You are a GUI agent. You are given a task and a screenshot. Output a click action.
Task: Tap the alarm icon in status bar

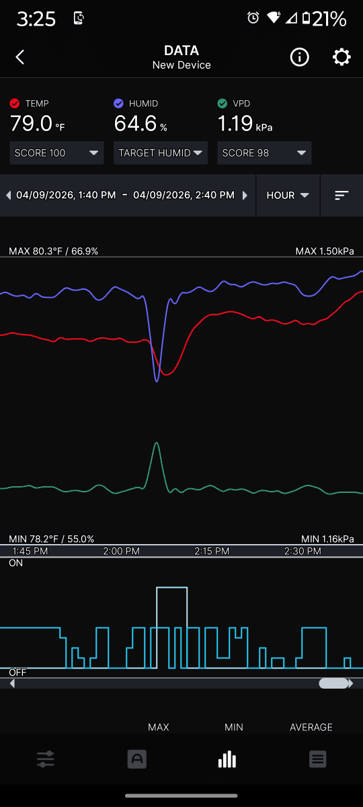(253, 18)
